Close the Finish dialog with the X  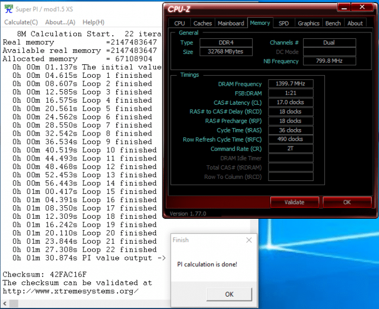[249, 240]
